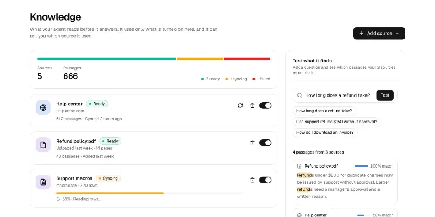Click the Knowledge page heading

[x=55, y=17]
